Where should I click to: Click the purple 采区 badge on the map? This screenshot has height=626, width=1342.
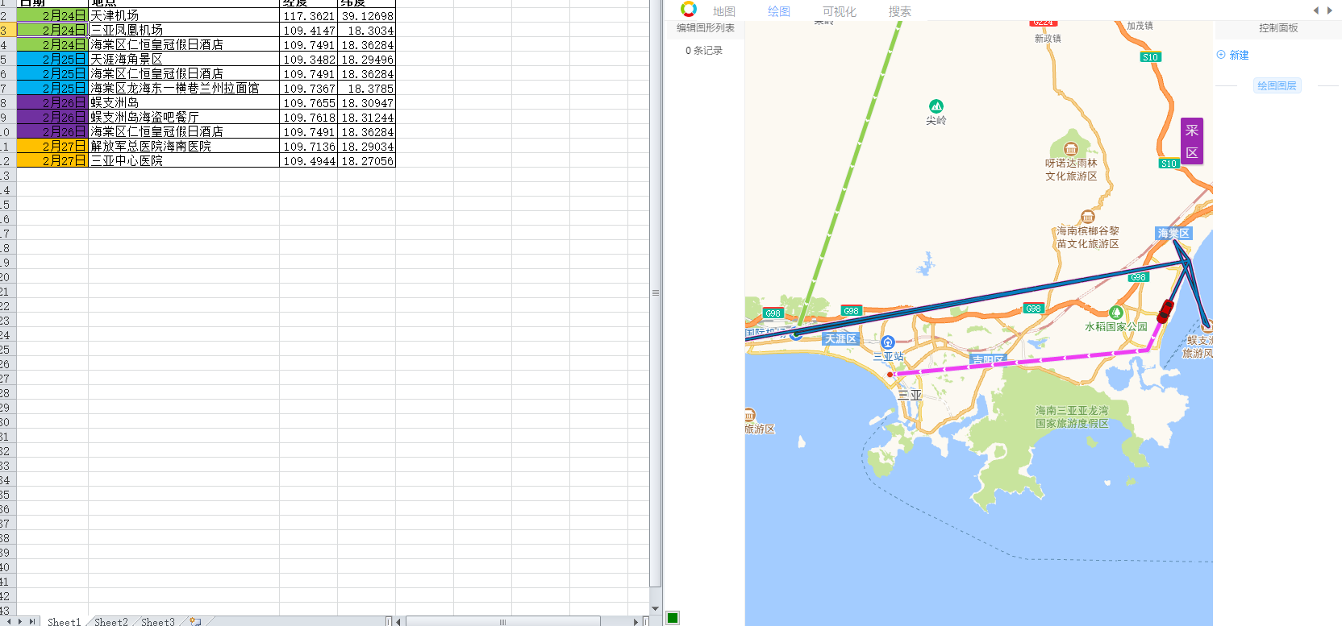tap(1192, 141)
